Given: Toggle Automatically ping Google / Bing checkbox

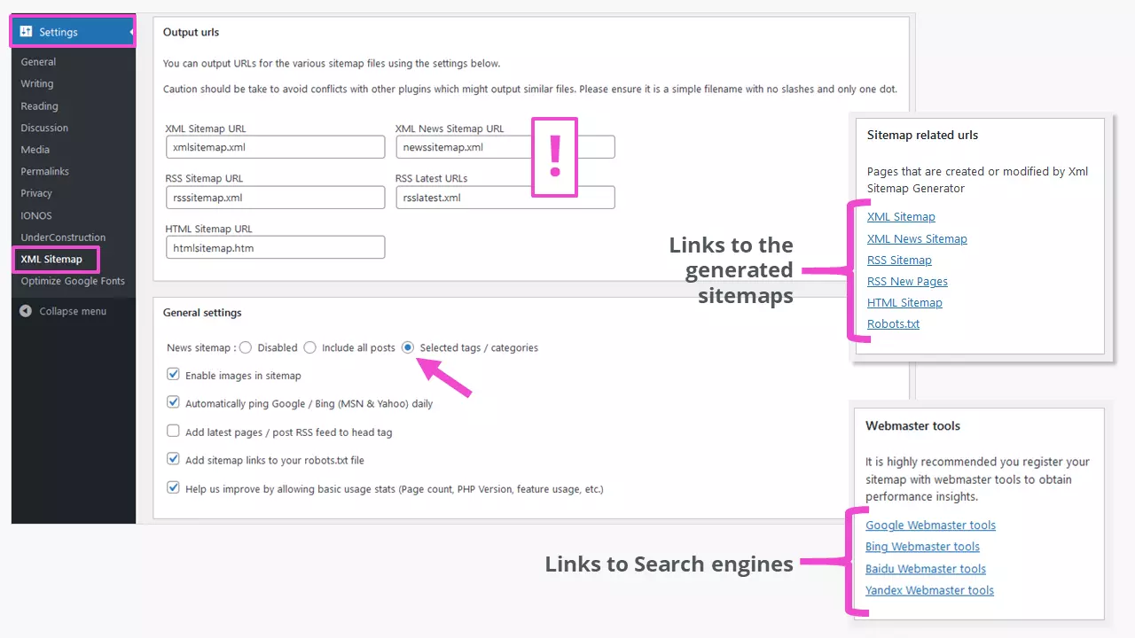Looking at the screenshot, I should pyautogui.click(x=174, y=402).
